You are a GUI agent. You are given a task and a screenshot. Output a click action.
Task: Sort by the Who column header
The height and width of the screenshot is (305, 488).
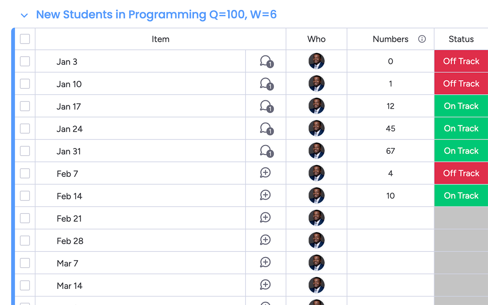[316, 39]
